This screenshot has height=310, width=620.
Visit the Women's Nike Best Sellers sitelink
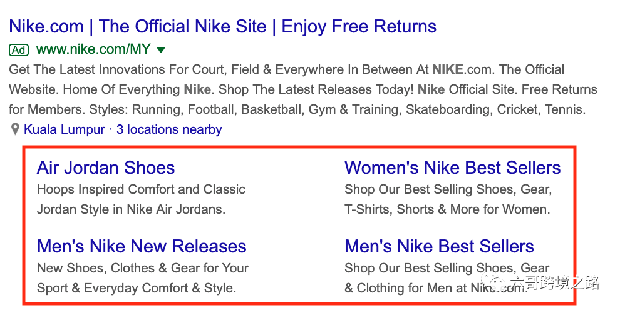[x=452, y=167]
